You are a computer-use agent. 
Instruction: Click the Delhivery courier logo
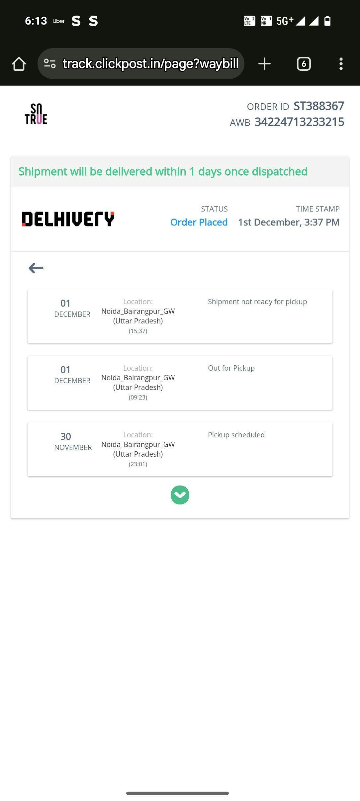[68, 219]
